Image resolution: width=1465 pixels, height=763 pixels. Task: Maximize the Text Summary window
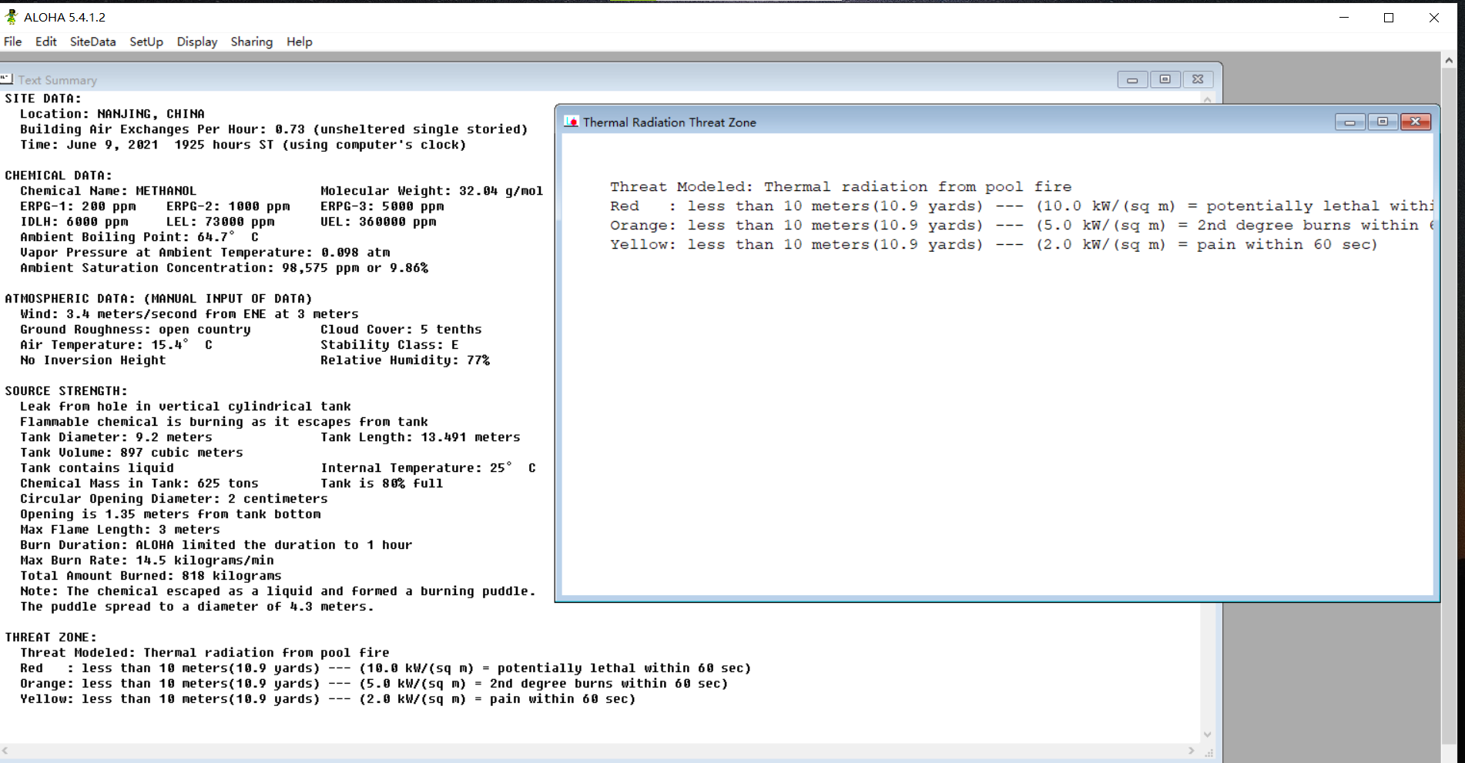point(1165,79)
